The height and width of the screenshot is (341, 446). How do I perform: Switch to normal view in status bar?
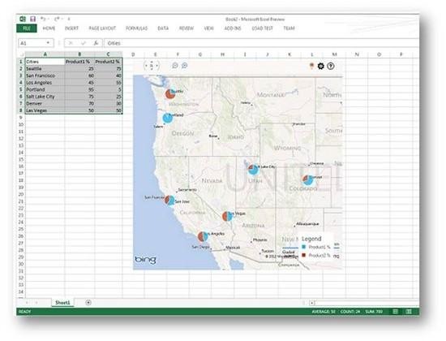click(x=396, y=312)
